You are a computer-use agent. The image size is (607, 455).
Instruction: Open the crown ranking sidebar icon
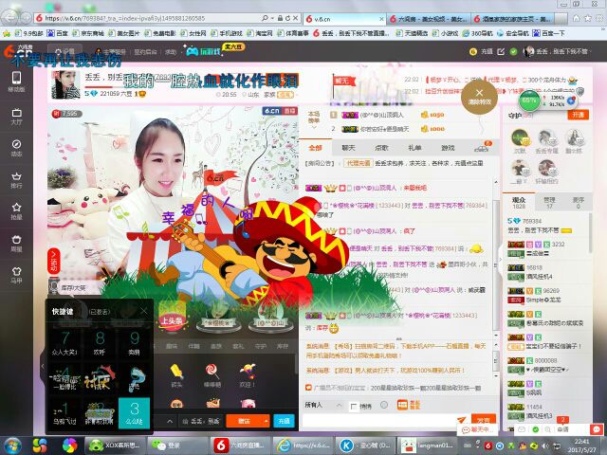pos(16,180)
